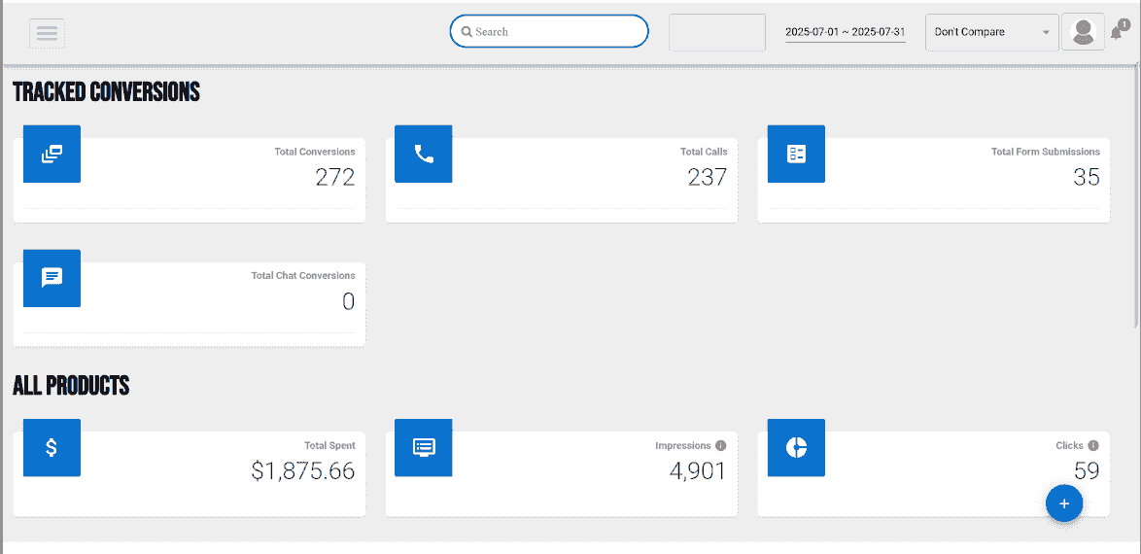Click the Impressions monitor icon
This screenshot has width=1141, height=554.
tap(424, 448)
